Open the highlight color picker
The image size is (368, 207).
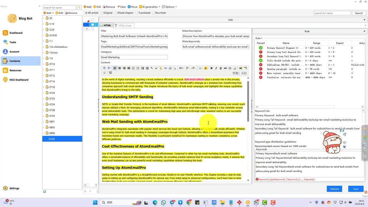pyautogui.click(x=206, y=68)
